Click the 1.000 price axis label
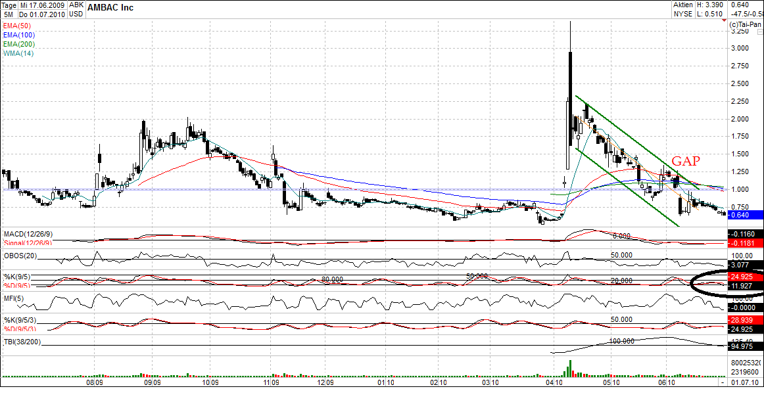764x410 pixels. click(x=740, y=189)
